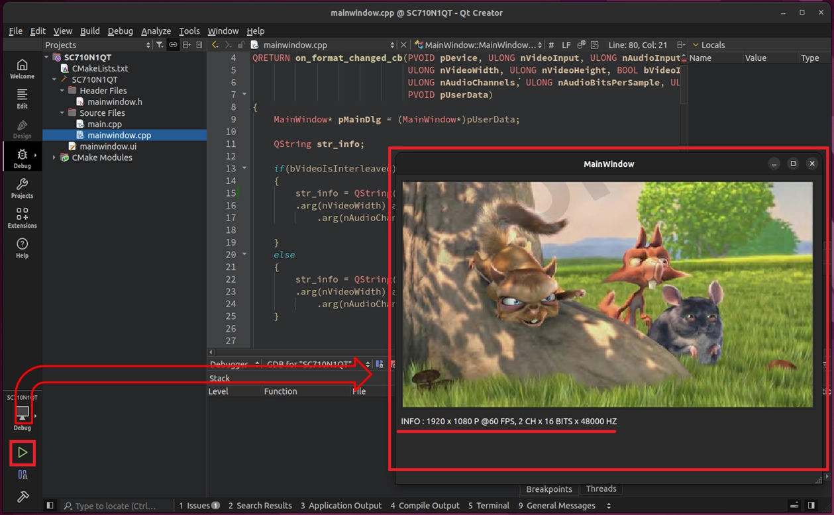Start debugging with the debug-run icon
Image resolution: width=834 pixels, height=515 pixels.
click(x=23, y=475)
